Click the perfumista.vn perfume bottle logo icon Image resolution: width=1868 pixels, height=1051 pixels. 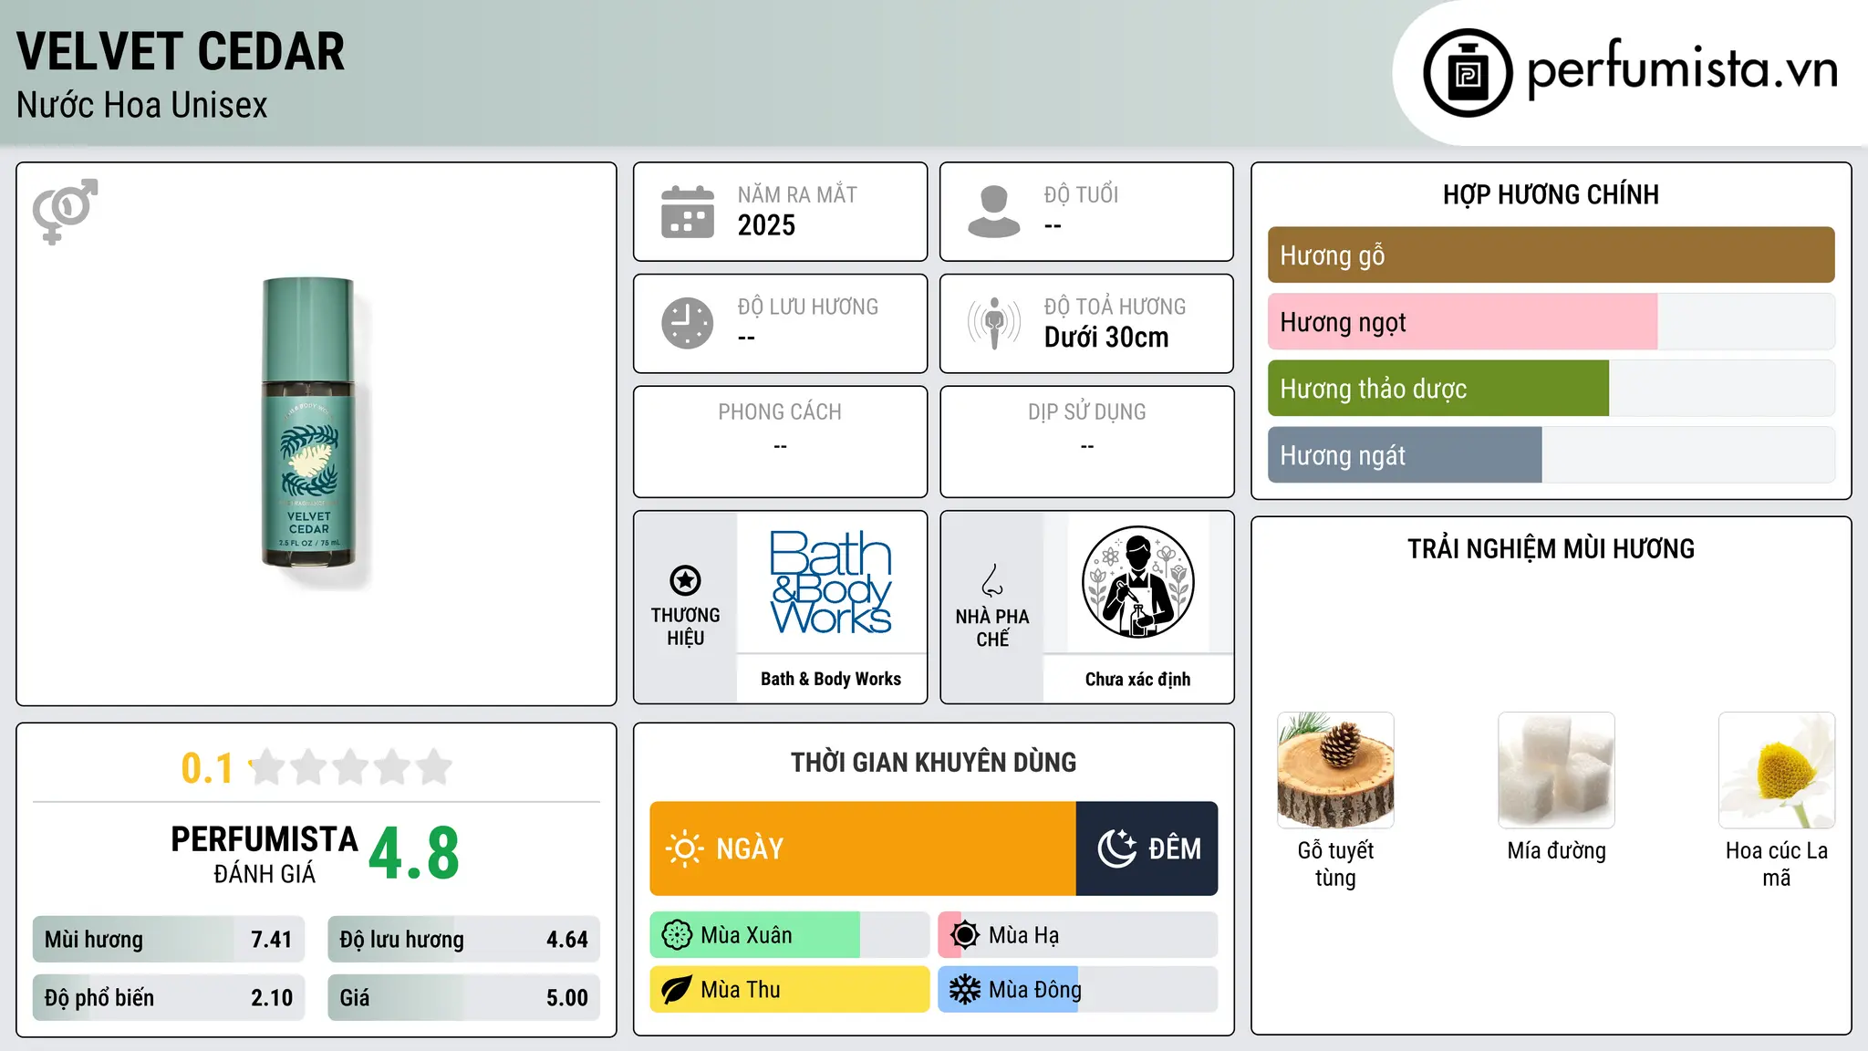1468,73
